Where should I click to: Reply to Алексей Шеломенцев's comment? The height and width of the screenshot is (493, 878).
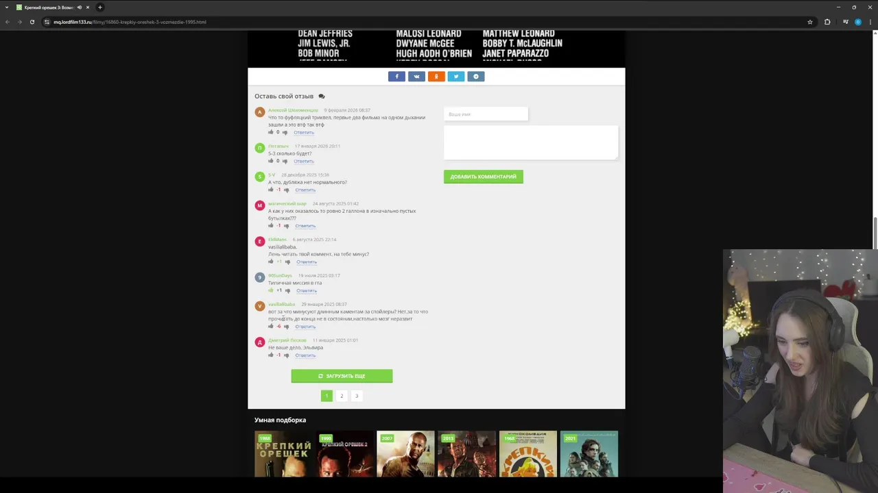tap(304, 132)
